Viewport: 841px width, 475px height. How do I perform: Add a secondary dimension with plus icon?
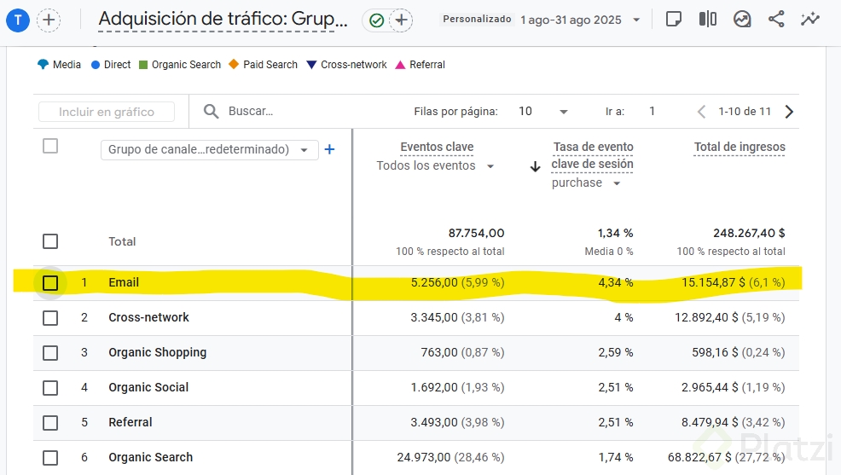click(x=330, y=149)
